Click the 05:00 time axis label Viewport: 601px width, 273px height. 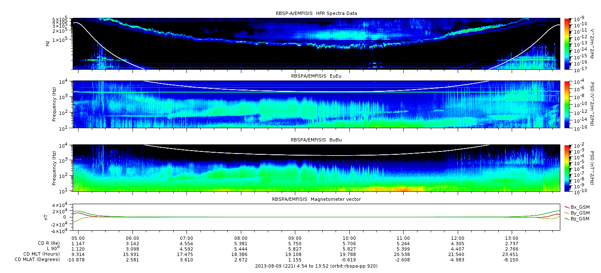point(78,238)
